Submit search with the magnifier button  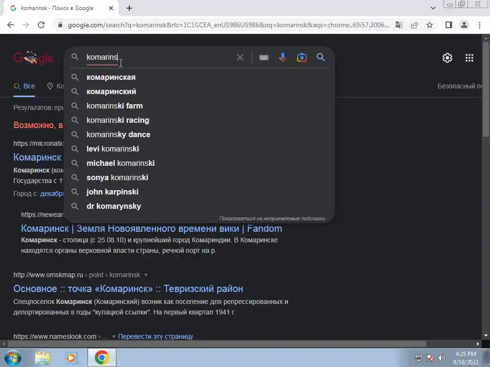pyautogui.click(x=321, y=57)
